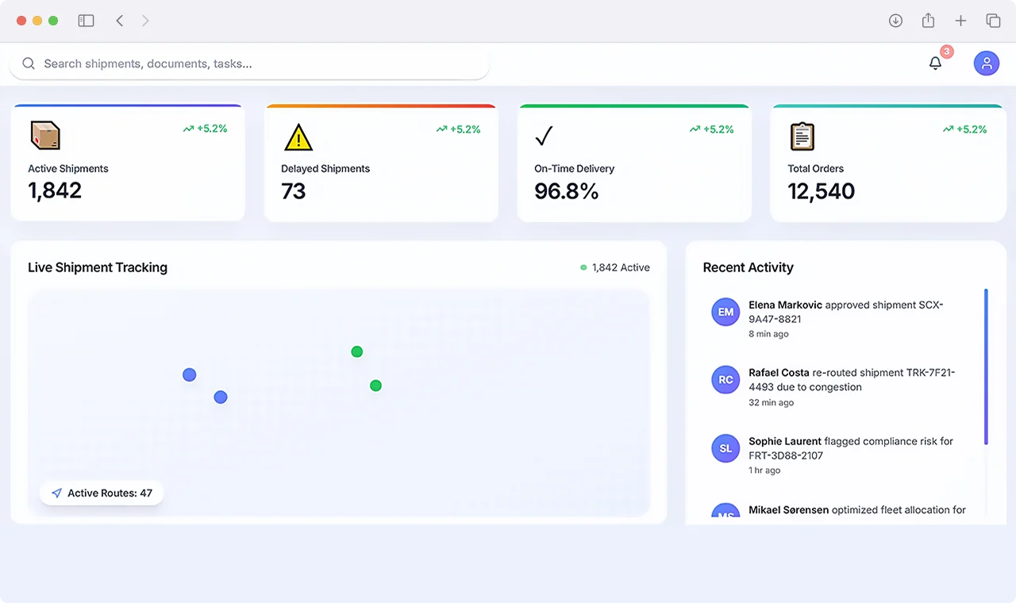Go forward with the browser forward arrow
The height and width of the screenshot is (603, 1016).
[x=145, y=21]
